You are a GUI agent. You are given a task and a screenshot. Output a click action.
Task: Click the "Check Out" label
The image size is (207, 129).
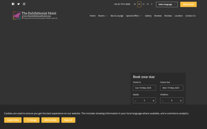coord(165,82)
